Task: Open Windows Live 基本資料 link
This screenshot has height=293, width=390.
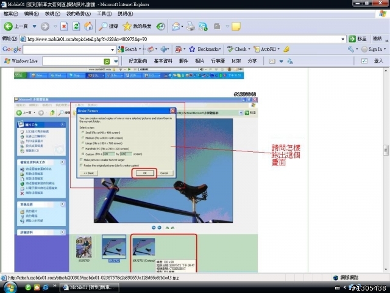Action: (163, 61)
